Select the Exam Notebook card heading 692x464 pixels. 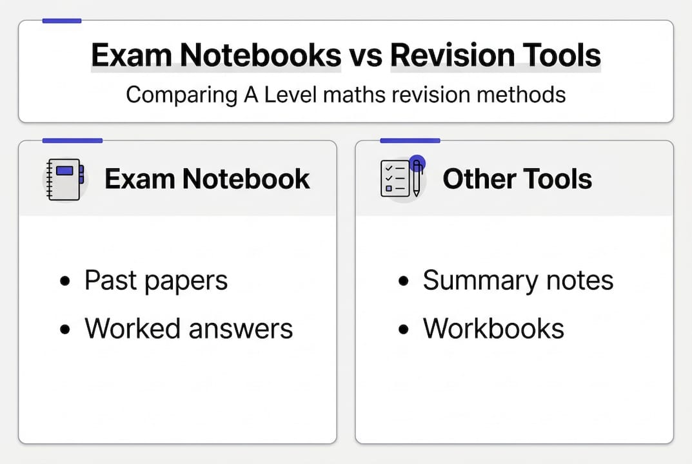[207, 179]
